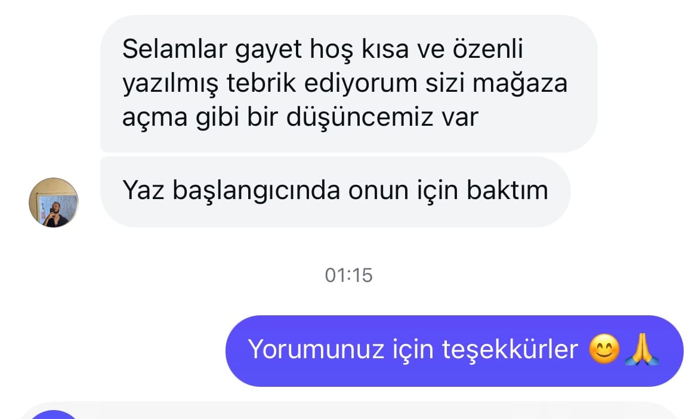Click the 'mağaza' word in received message
This screenshot has height=419, width=698.
[520, 85]
